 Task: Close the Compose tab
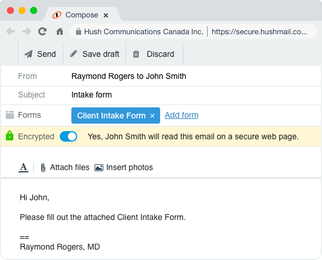tap(106, 16)
